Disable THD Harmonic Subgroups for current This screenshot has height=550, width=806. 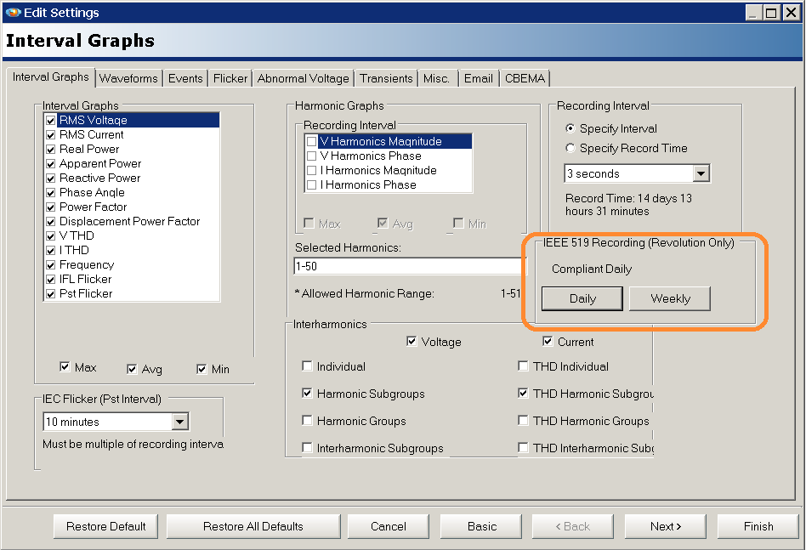[523, 393]
